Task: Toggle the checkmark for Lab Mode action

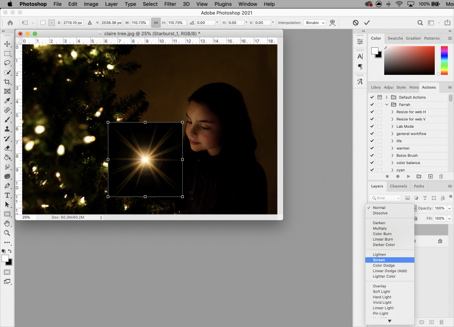Action: click(372, 126)
